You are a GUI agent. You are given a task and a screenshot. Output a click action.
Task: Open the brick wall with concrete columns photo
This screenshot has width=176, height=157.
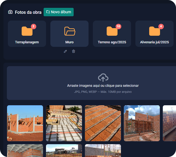click(x=25, y=123)
